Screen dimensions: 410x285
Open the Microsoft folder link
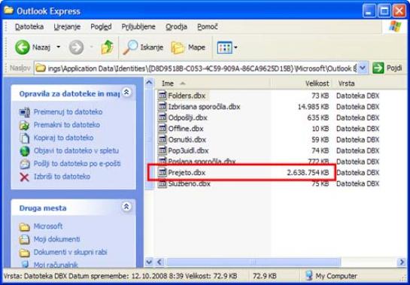click(x=48, y=226)
